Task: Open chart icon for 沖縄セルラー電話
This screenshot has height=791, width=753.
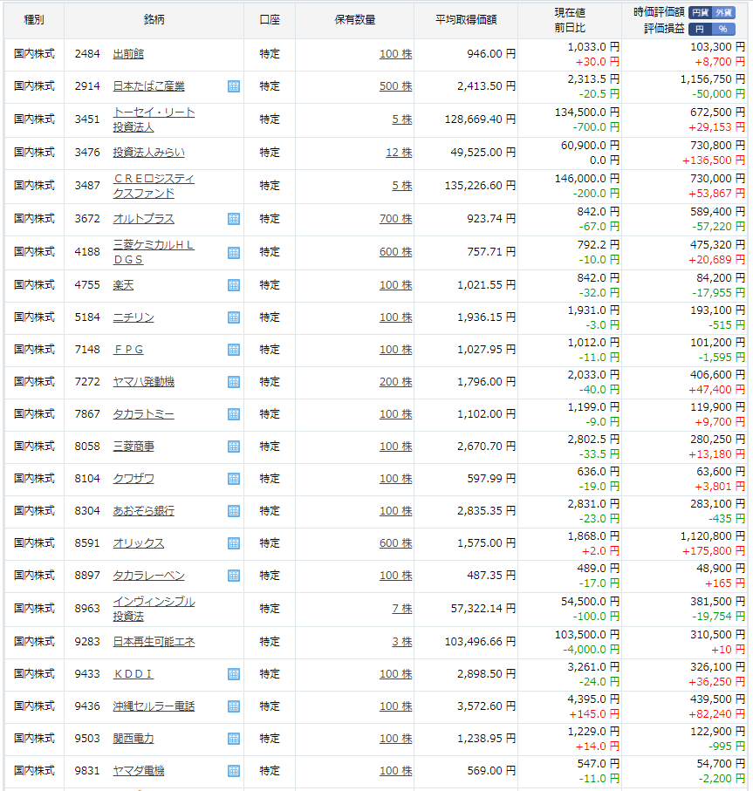Action: pos(234,706)
